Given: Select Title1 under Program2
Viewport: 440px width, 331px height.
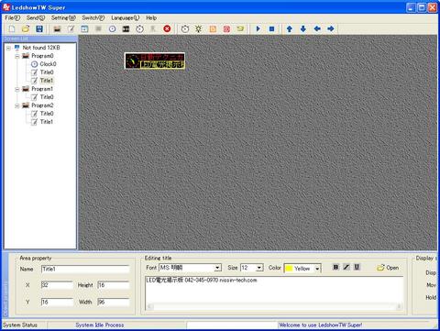Looking at the screenshot, I should tap(47, 122).
